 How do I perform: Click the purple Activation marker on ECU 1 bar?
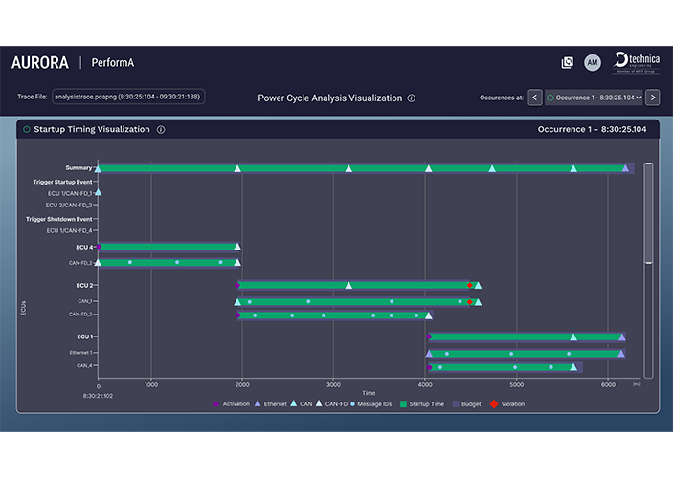tap(430, 337)
